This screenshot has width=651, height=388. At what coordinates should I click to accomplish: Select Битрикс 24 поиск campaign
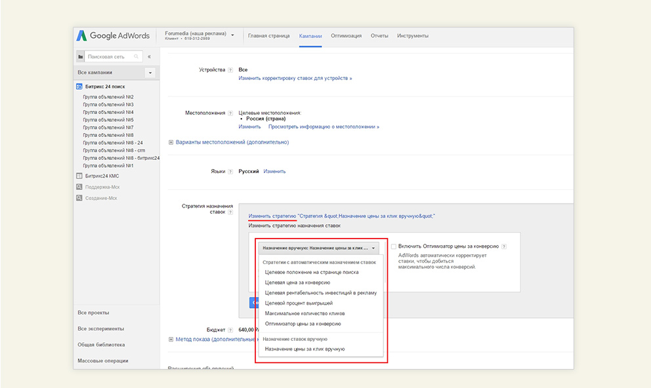[x=105, y=87]
